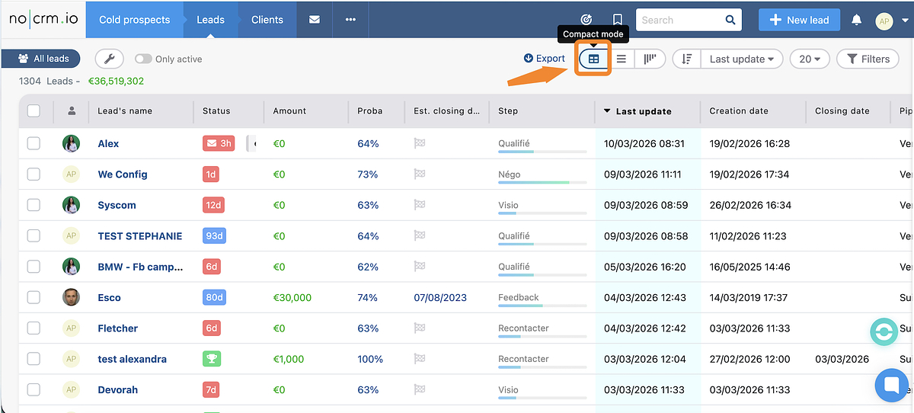
Task: Click the bookmark icon in header
Action: pos(618,20)
